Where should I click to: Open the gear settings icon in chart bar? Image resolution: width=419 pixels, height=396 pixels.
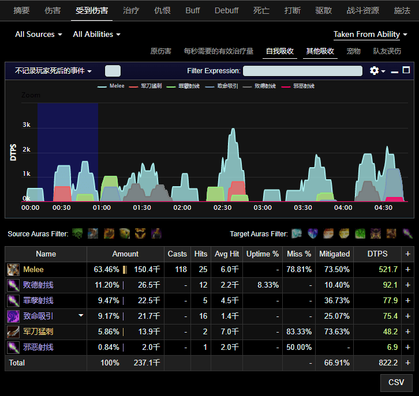tap(374, 71)
